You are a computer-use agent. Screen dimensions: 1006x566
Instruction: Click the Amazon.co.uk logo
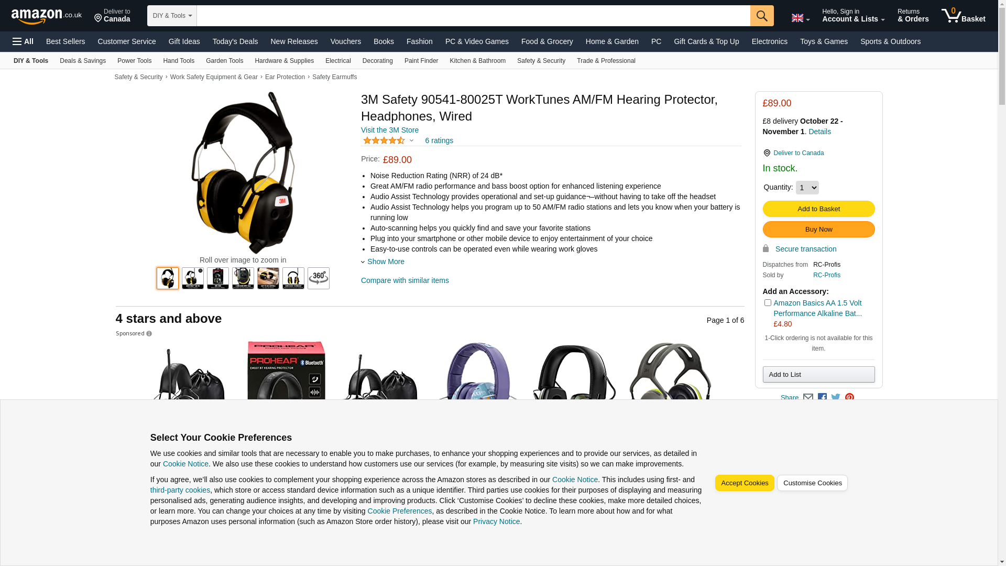pos(47,16)
